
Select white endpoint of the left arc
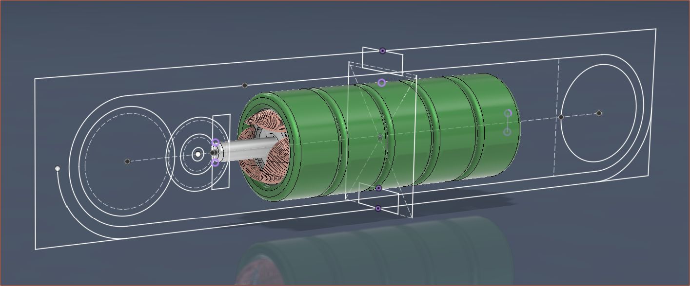[x=58, y=169]
